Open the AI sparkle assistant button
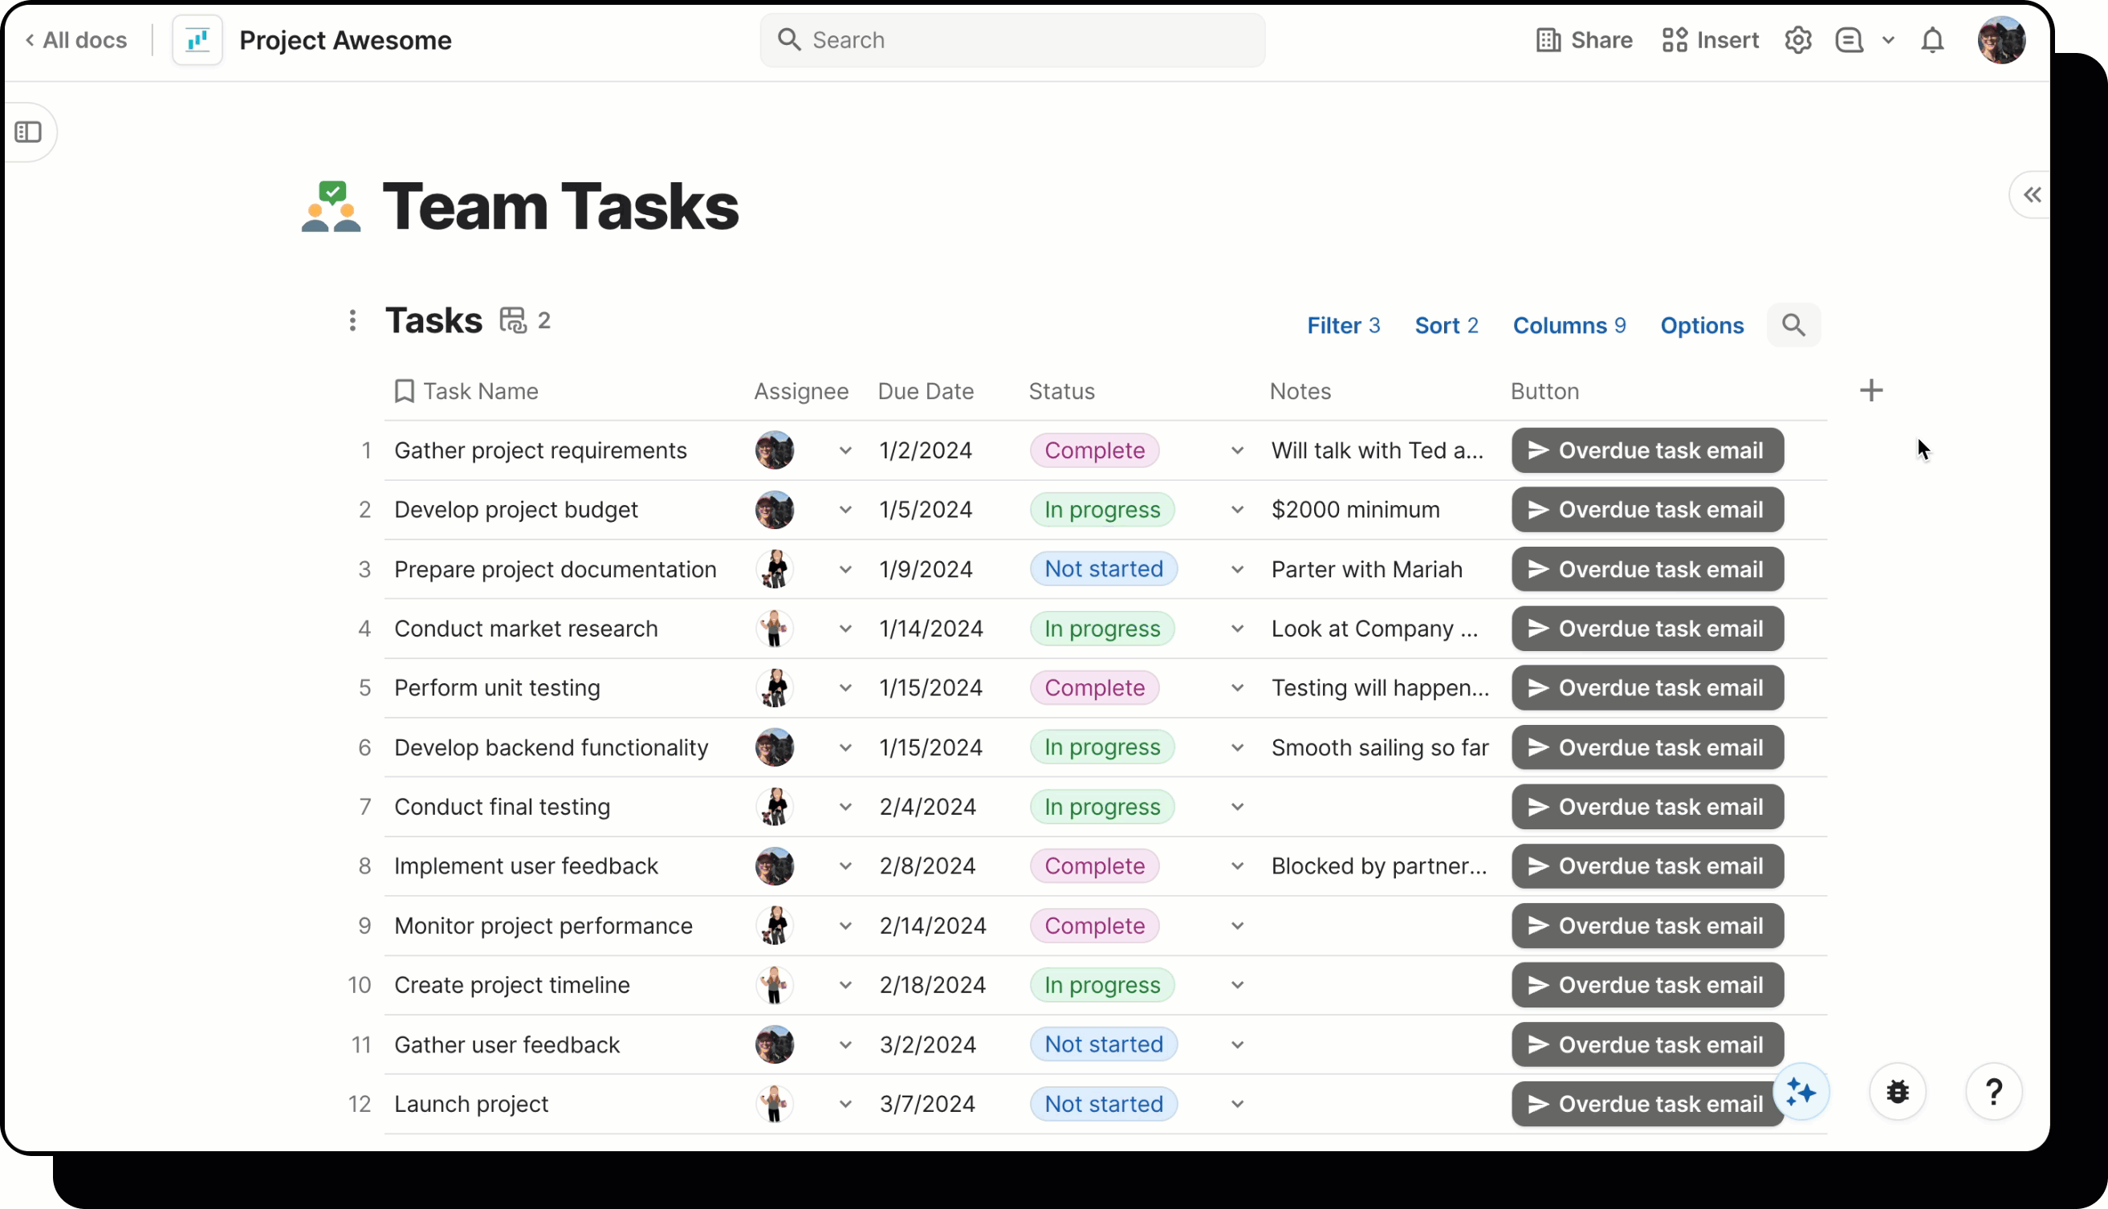 point(1800,1092)
